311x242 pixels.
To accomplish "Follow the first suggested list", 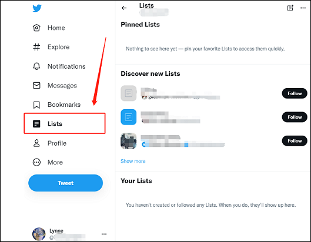I will pyautogui.click(x=295, y=93).
